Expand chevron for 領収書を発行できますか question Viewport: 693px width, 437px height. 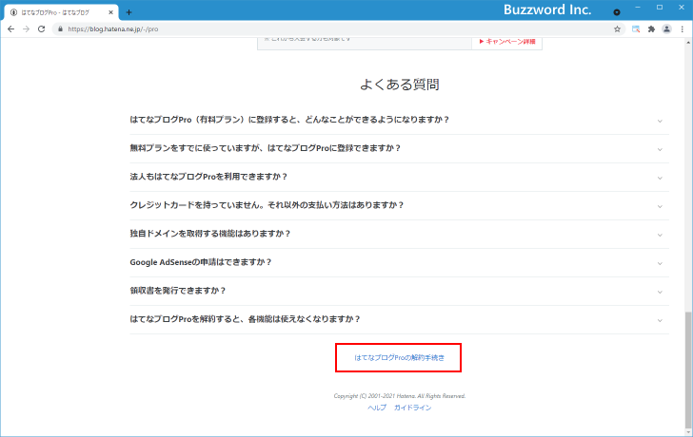coord(660,292)
